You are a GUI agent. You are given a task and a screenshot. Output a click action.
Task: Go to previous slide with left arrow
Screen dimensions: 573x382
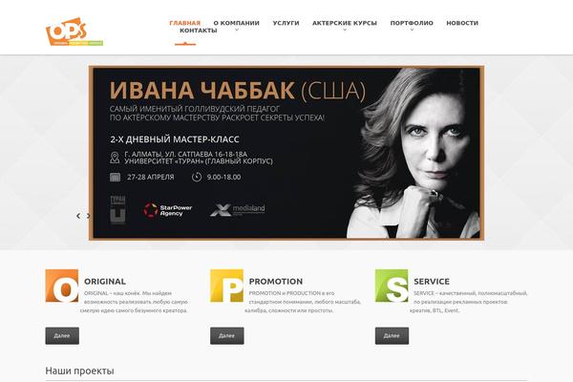point(78,216)
